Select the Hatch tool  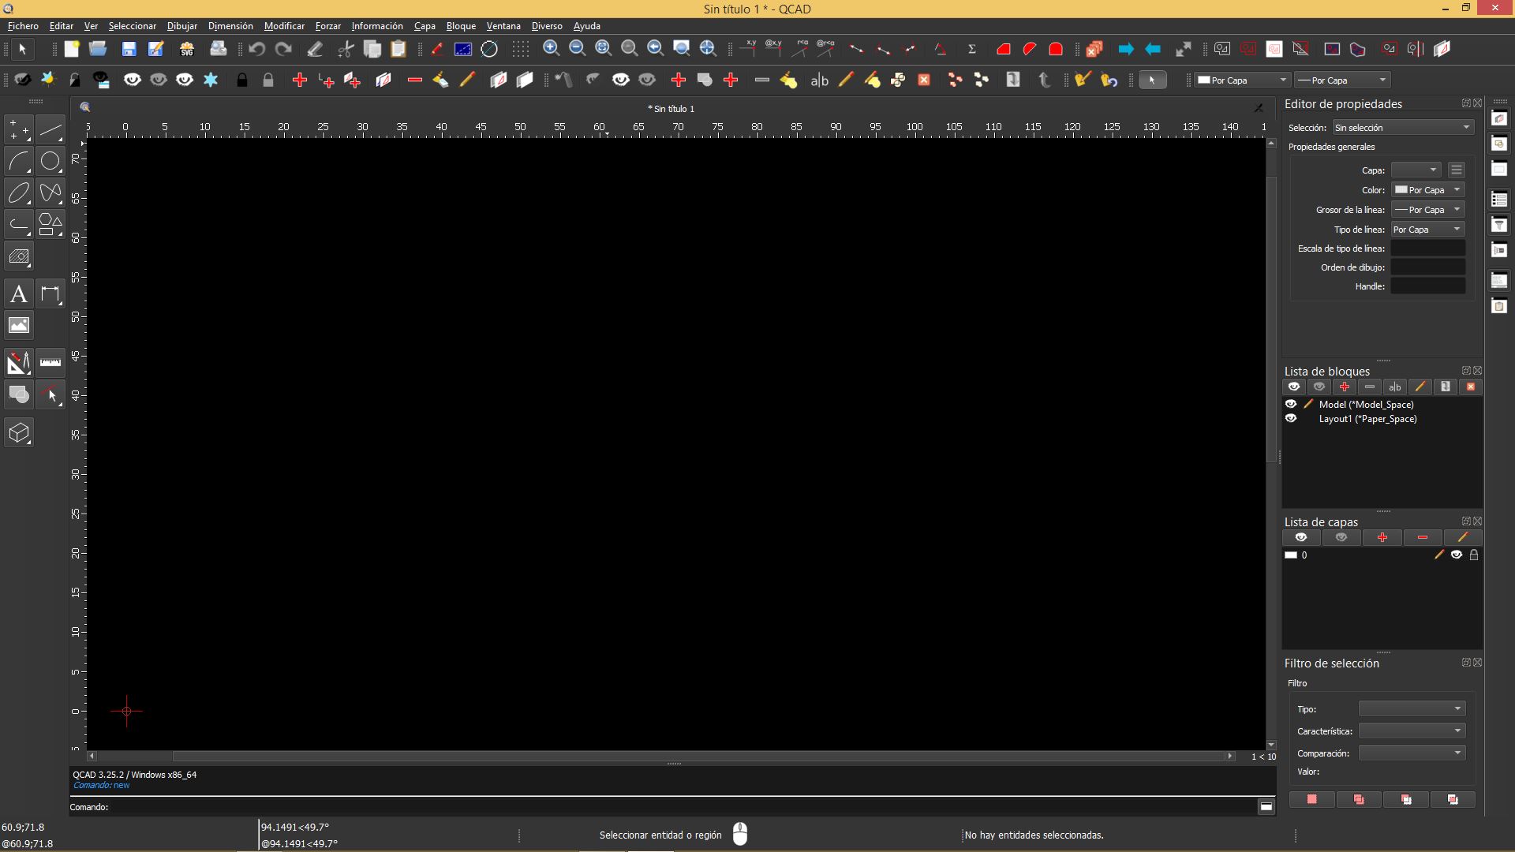19,257
